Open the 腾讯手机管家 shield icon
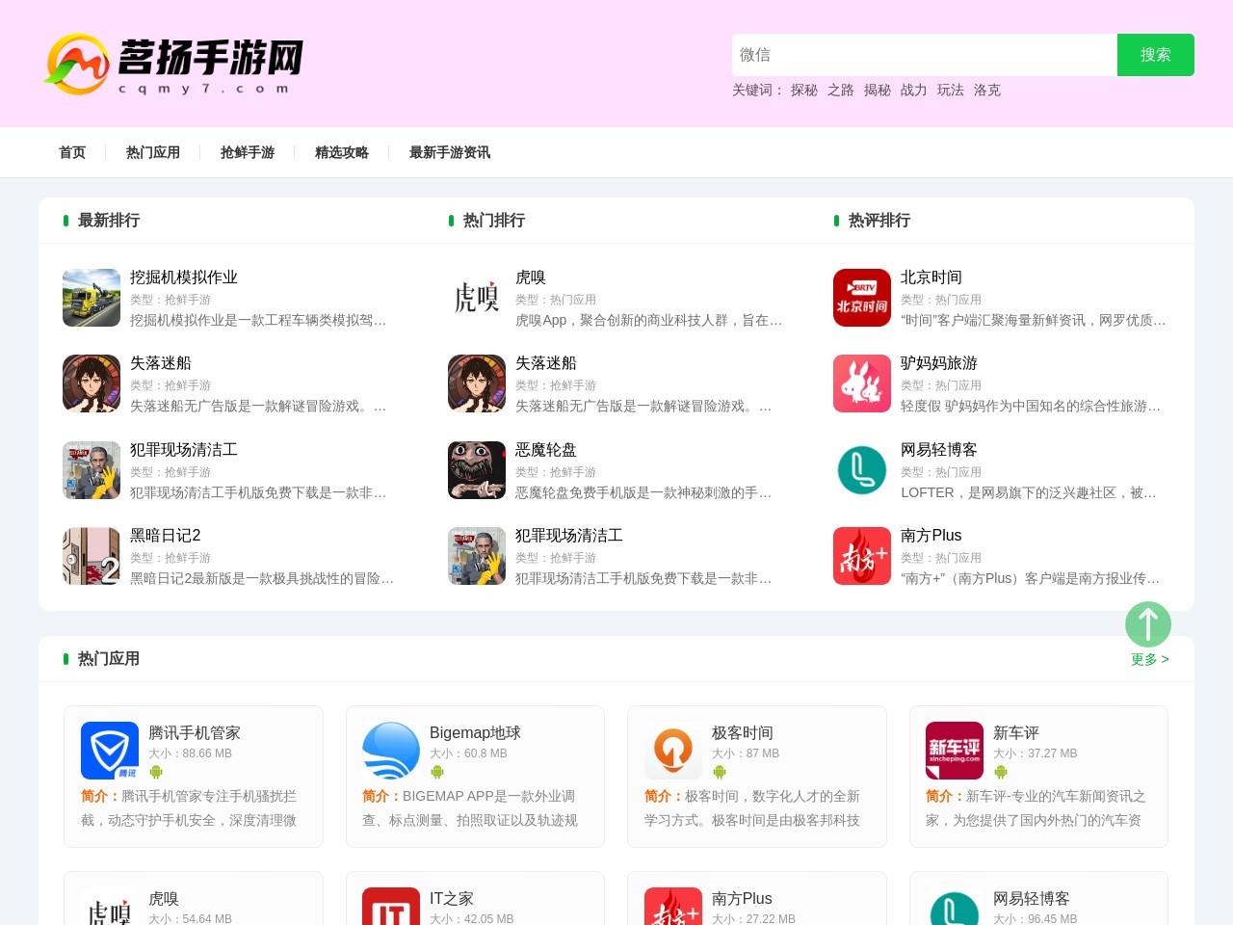Screen dimensions: 1233x925 click(109, 751)
